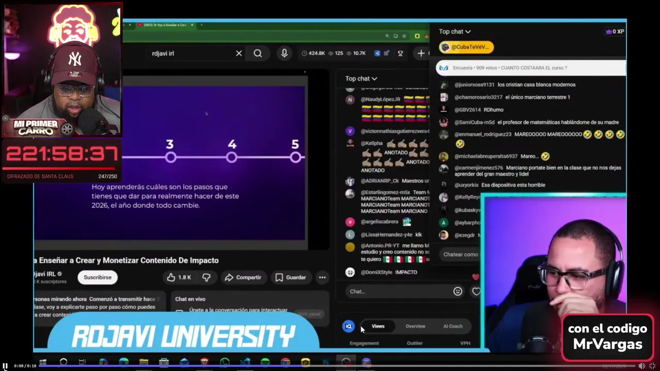The height and width of the screenshot is (371, 660).
Task: Open WhatsApp from the taskbar
Action: pos(225,362)
